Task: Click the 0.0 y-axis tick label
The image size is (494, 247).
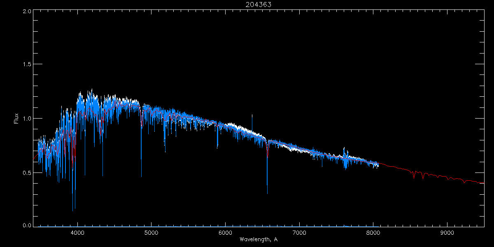Action: [x=26, y=226]
